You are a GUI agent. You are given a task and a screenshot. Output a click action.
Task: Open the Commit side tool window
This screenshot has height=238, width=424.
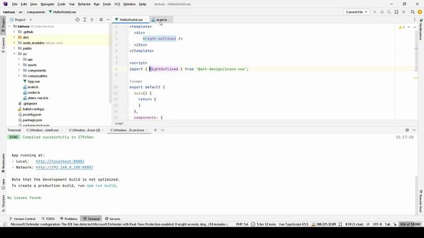(x=3, y=45)
